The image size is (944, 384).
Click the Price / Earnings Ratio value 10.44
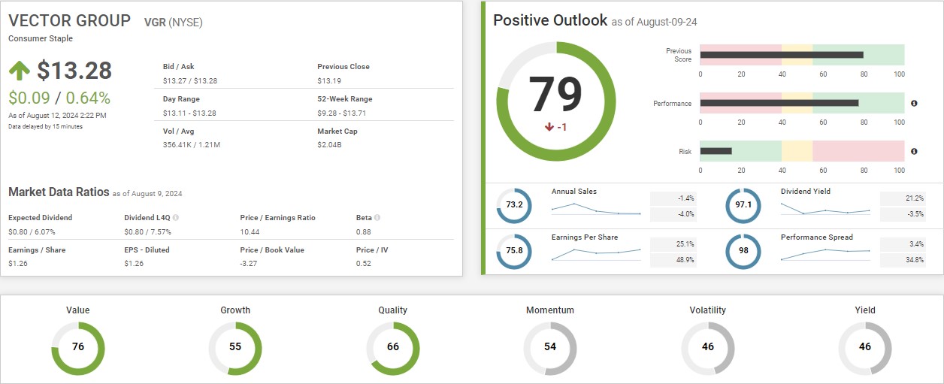click(x=250, y=231)
